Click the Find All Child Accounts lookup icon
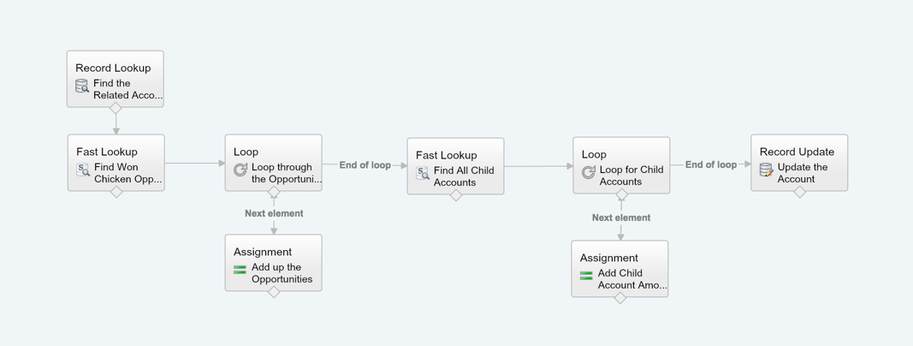913x346 pixels. [x=423, y=173]
